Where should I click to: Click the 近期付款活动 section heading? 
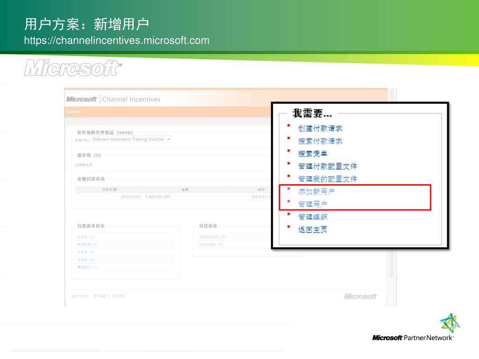[x=91, y=179]
